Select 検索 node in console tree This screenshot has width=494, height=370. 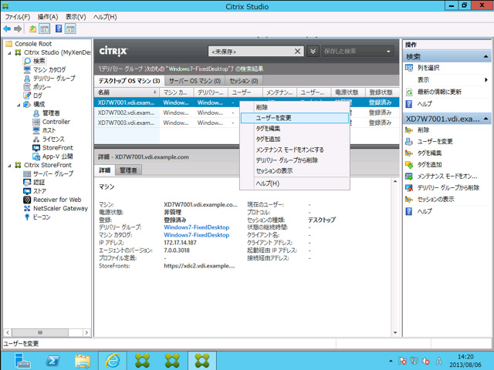pos(39,61)
